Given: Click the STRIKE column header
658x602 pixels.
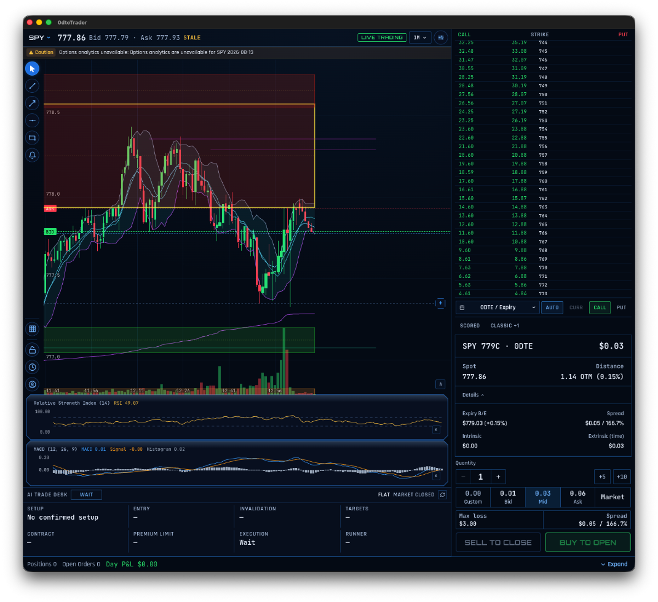Looking at the screenshot, I should pos(540,35).
